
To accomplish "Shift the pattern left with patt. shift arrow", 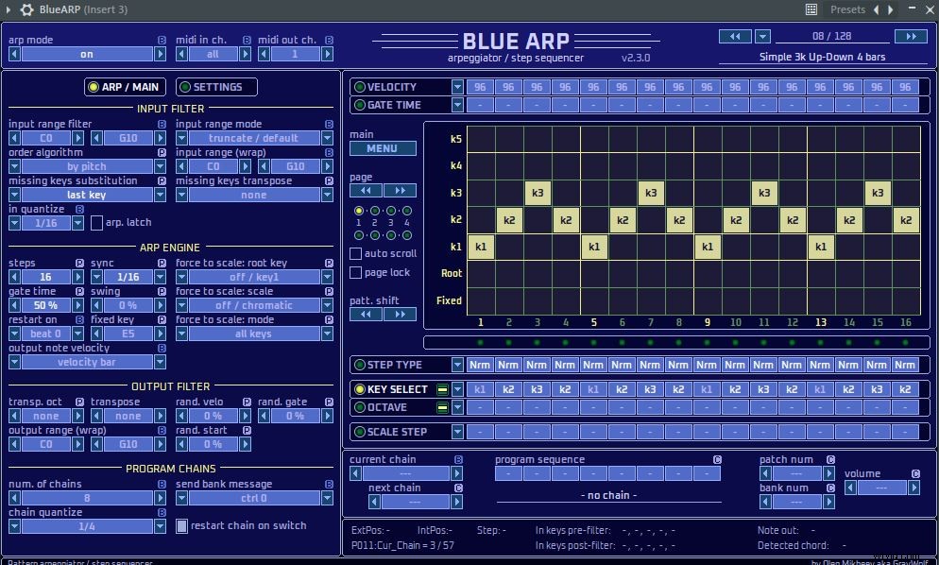I will 366,313.
